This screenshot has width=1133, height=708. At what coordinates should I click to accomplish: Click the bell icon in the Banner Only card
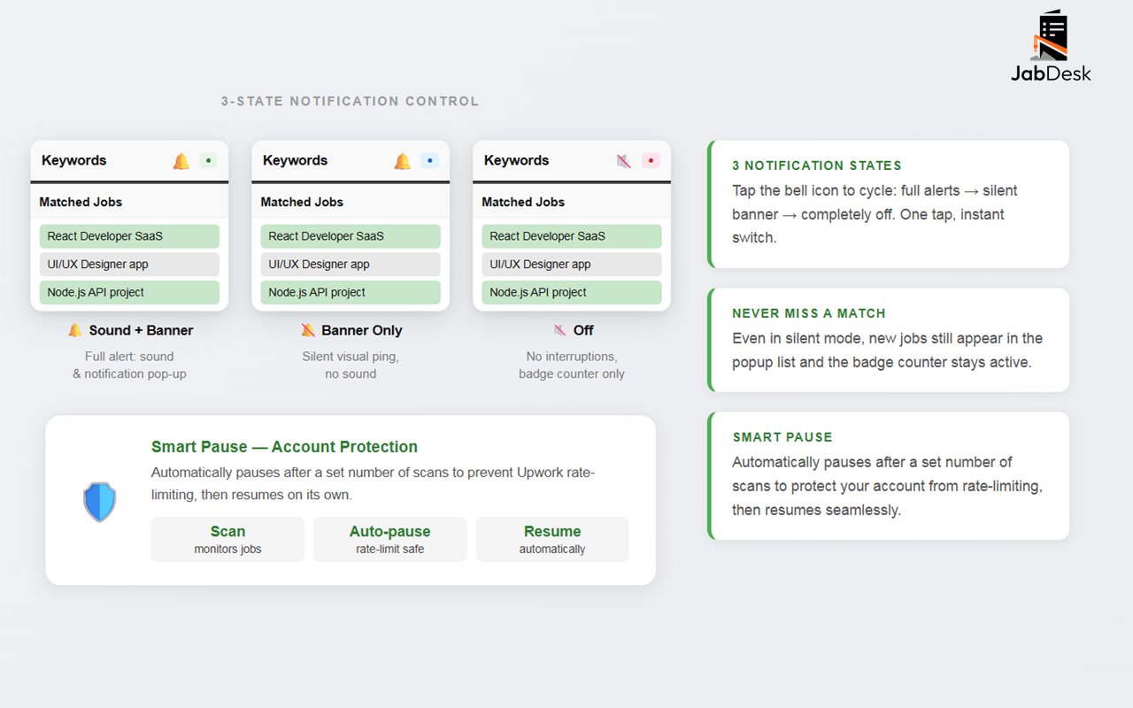(x=403, y=161)
